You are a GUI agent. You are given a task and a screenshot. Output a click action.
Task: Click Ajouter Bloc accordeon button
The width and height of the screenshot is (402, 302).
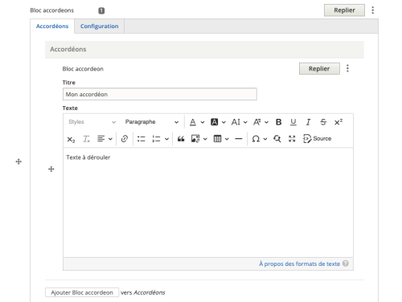click(x=82, y=292)
